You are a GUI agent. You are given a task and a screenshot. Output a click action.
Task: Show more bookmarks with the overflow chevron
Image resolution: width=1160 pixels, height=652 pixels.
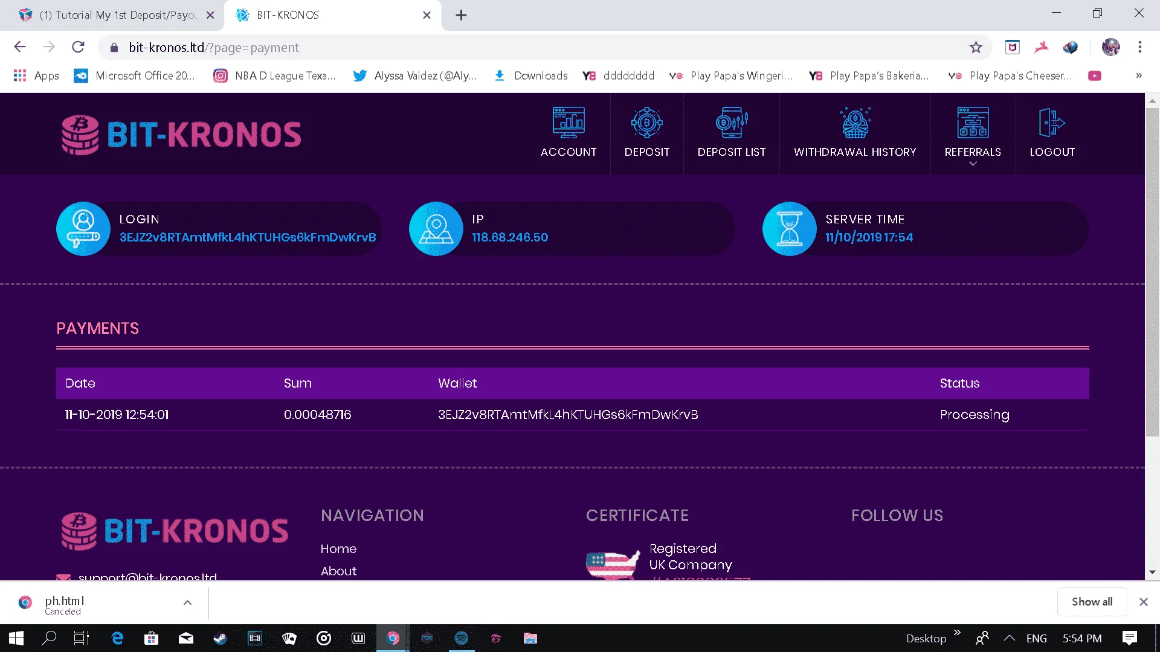point(1139,75)
